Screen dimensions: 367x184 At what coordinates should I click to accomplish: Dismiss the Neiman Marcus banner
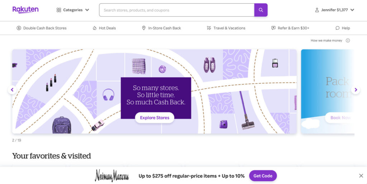pos(361,176)
